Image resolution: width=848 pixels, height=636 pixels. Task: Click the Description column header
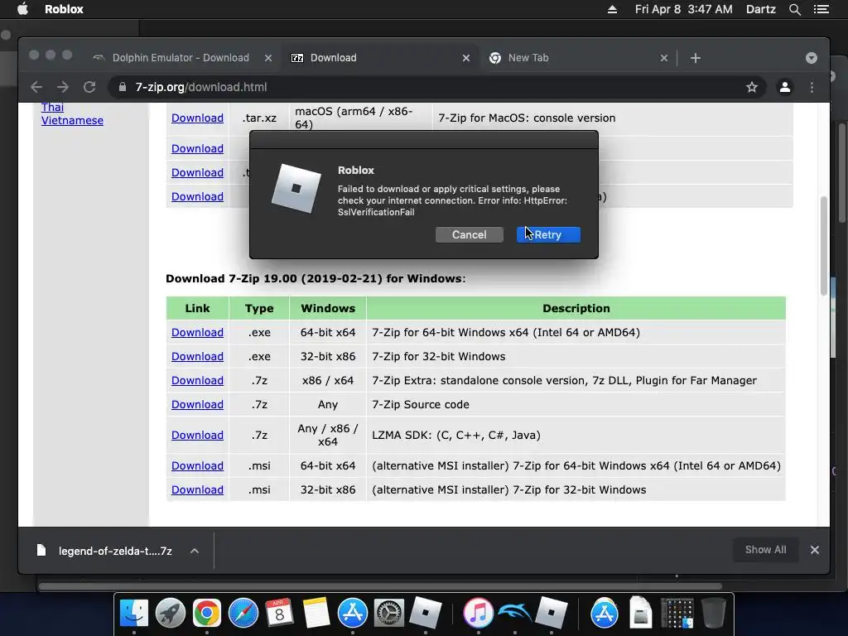click(576, 308)
